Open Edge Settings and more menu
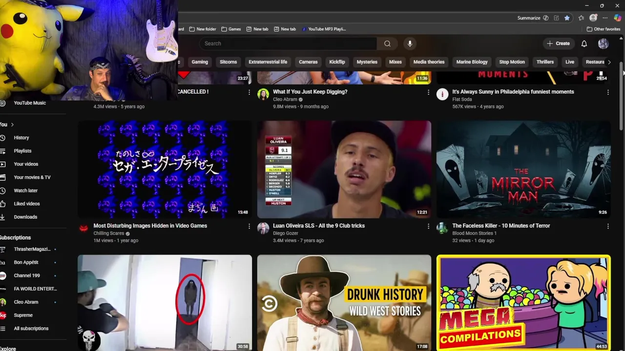Screen dimensions: 625x351 click(605, 18)
